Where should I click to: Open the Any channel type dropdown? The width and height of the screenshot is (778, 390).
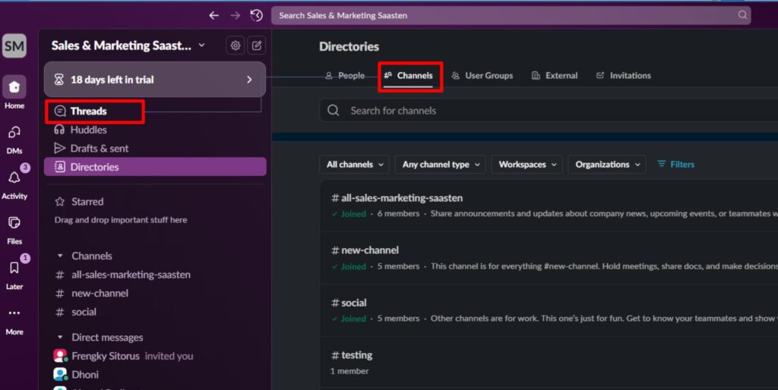point(441,165)
